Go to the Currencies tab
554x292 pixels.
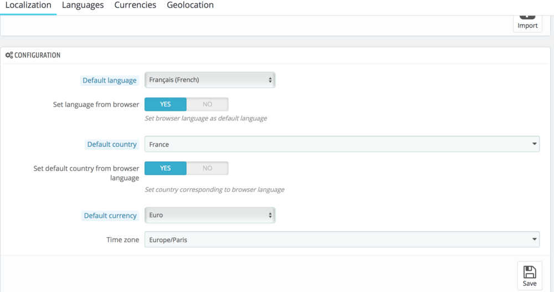click(135, 6)
